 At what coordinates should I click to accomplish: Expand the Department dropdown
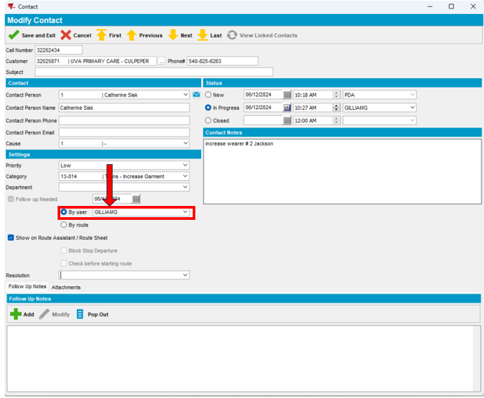[185, 187]
